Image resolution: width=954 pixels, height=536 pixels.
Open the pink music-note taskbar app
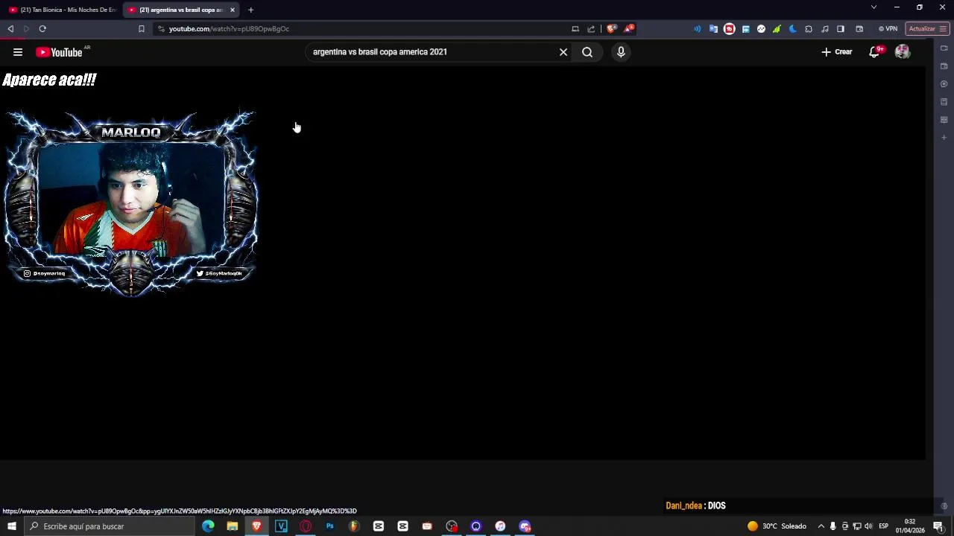click(500, 526)
